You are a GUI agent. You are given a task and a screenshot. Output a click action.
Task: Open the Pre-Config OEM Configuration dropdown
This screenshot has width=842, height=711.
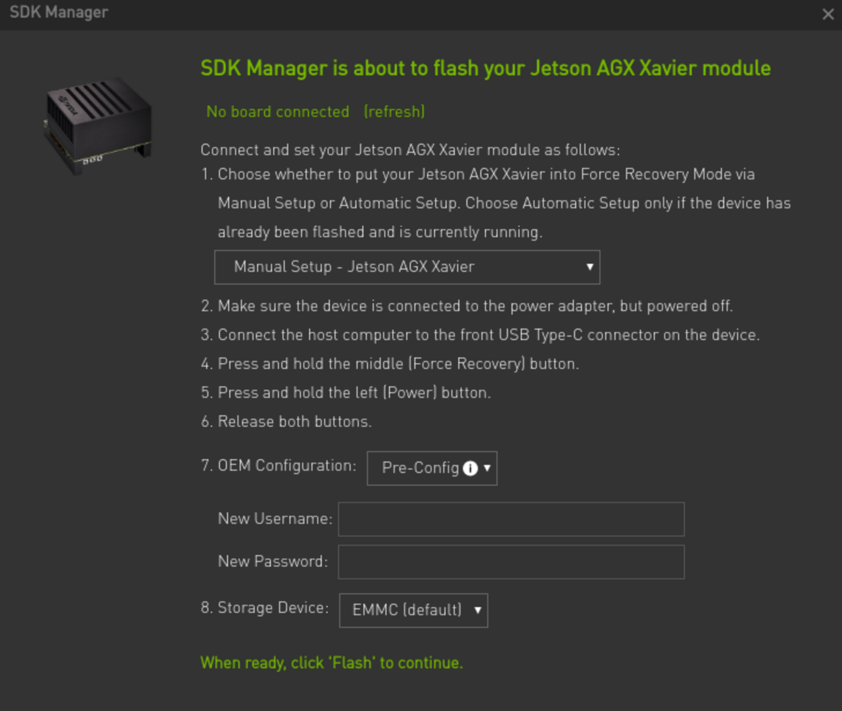pos(432,468)
